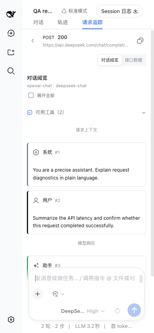Send message with the arrow button
Screen dimensions: 154x333
134,310
